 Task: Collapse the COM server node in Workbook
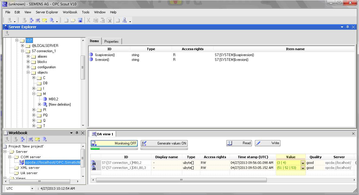pos(10,157)
